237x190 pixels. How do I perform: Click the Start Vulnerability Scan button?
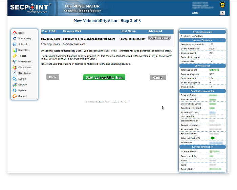104,77
